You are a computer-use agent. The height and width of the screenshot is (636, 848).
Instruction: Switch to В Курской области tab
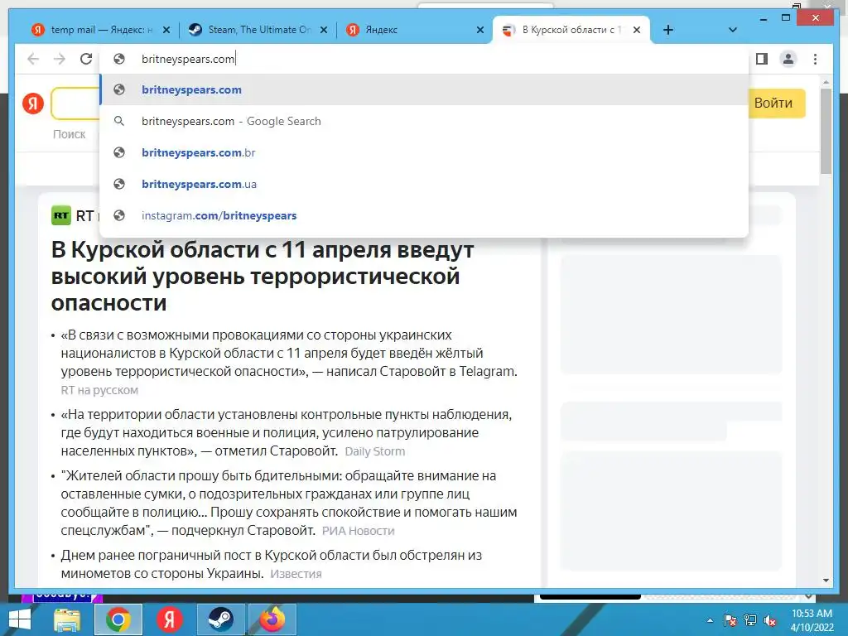pos(571,30)
